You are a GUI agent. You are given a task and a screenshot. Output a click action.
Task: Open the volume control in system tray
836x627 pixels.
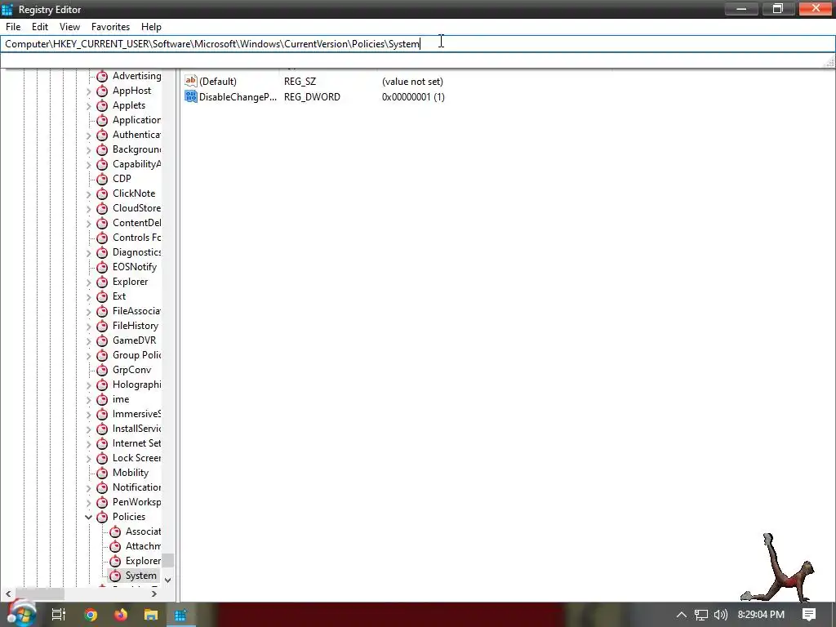tap(720, 615)
